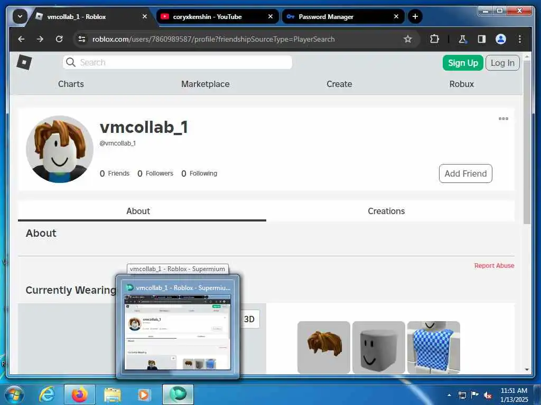The width and height of the screenshot is (541, 405).
Task: Click the Add Friend button
Action: (465, 173)
